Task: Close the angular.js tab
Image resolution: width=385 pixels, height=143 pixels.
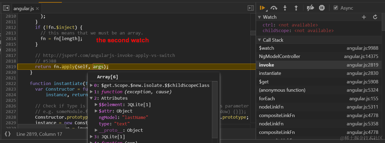Action: (37, 9)
